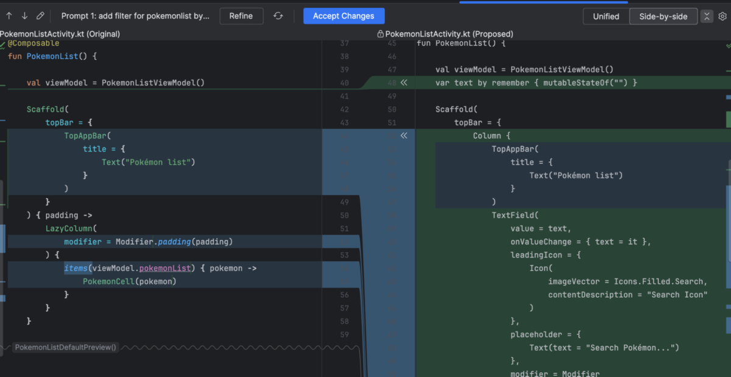Click the pencil edit icon
Screen dimensions: 731x377
pyautogui.click(x=40, y=16)
